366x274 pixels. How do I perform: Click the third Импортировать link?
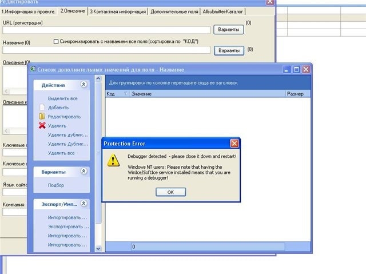pyautogui.click(x=67, y=245)
